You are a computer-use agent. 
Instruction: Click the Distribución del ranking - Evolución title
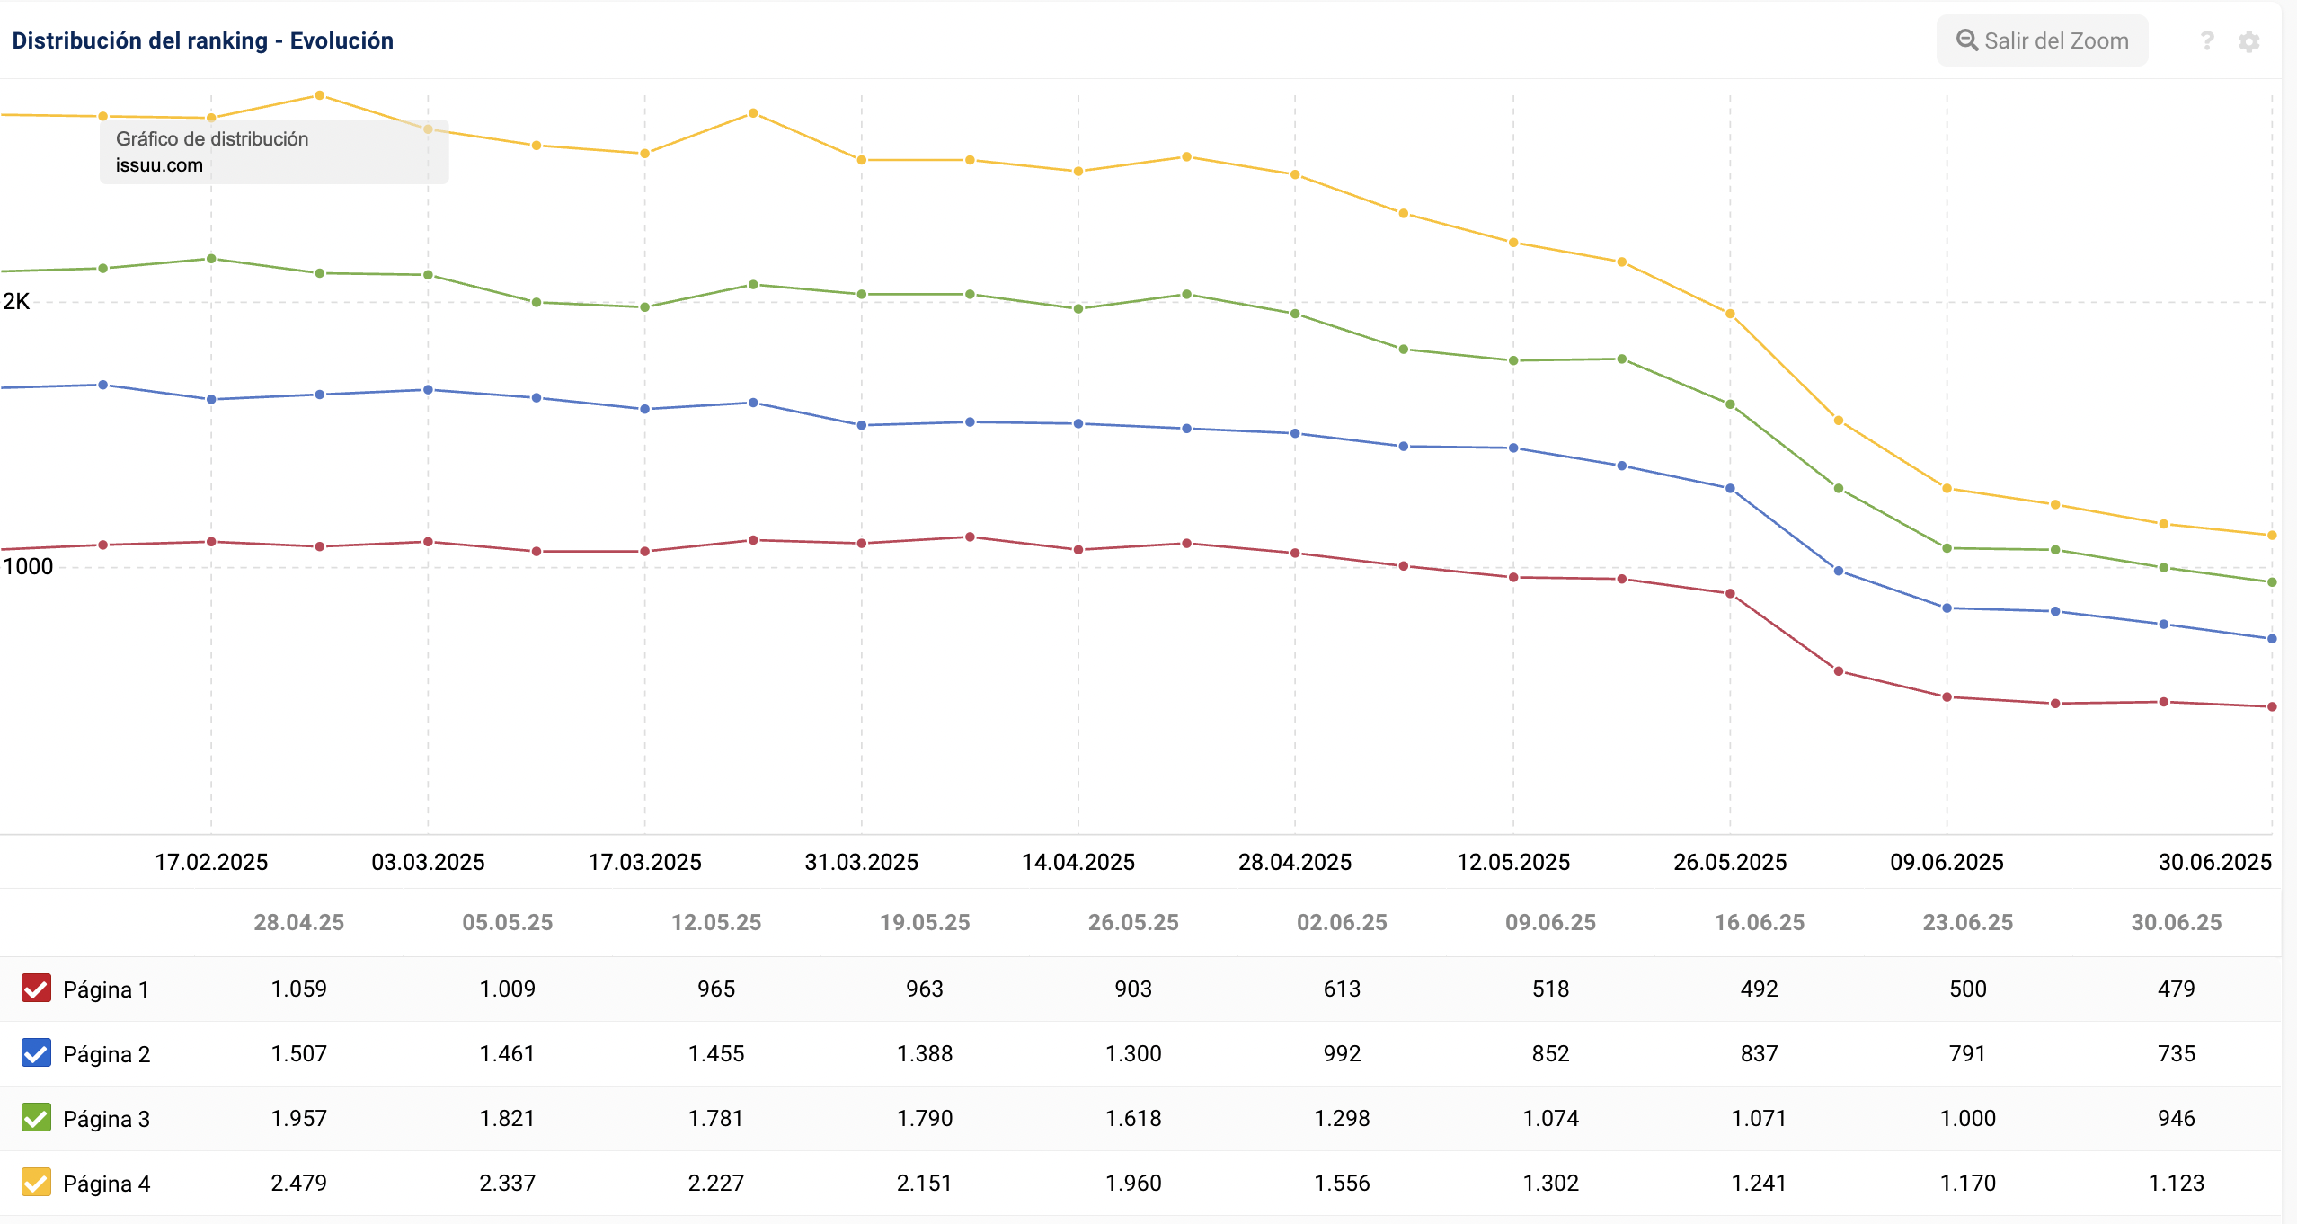point(202,40)
